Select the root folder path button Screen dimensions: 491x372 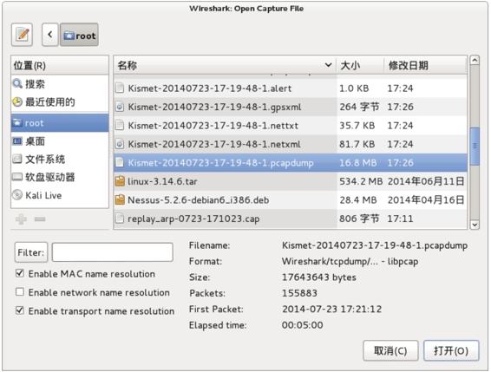[79, 35]
